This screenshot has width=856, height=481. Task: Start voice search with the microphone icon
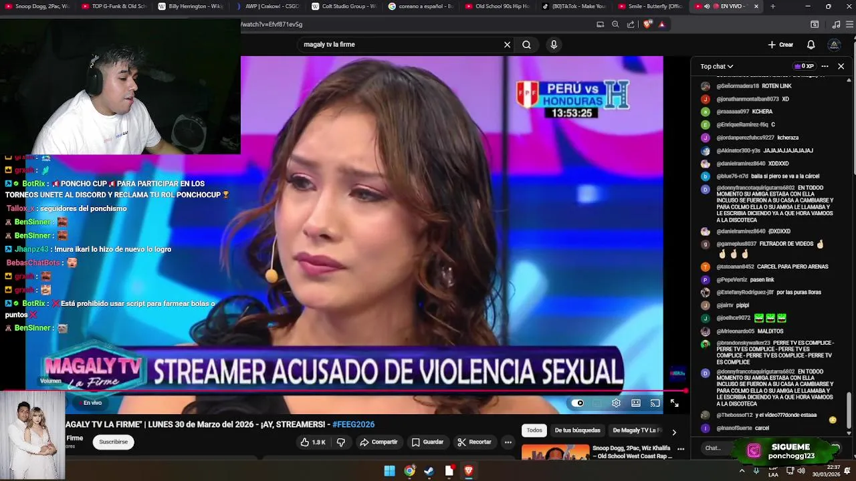554,45
